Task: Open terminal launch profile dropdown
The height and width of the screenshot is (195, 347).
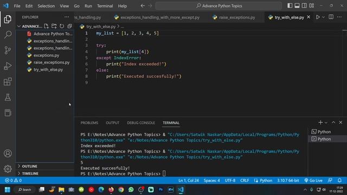Action: pos(326,122)
